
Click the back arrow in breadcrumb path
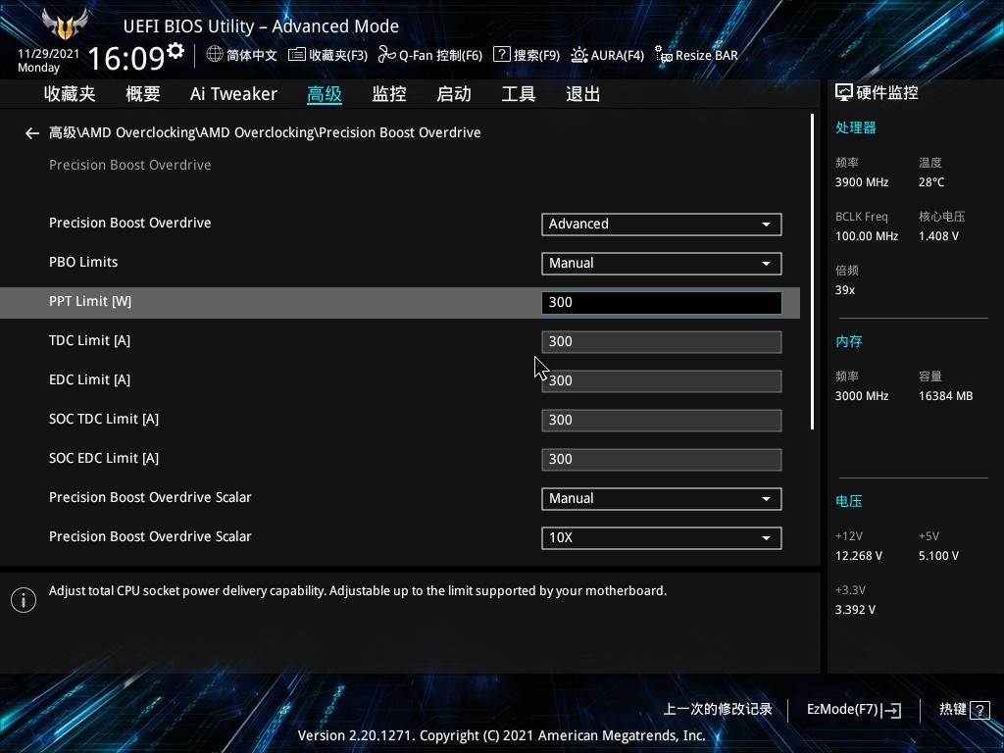(32, 133)
